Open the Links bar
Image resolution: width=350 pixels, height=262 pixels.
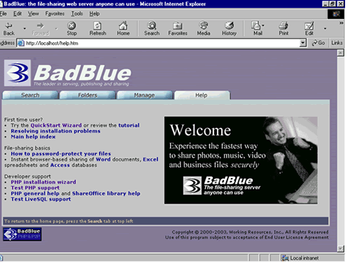pyautogui.click(x=337, y=43)
